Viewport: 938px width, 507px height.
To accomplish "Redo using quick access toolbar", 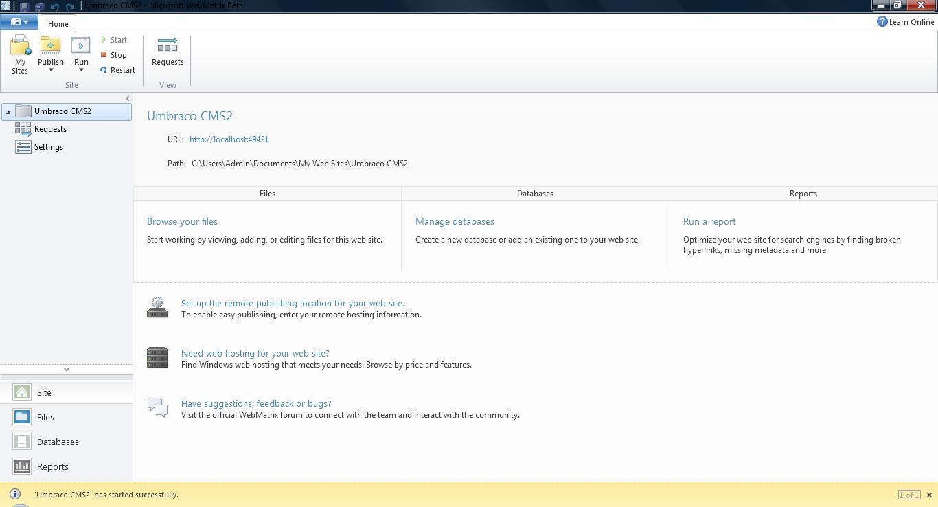I will pos(70,6).
